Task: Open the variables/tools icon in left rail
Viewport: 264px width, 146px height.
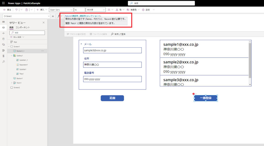Action: point(3,56)
